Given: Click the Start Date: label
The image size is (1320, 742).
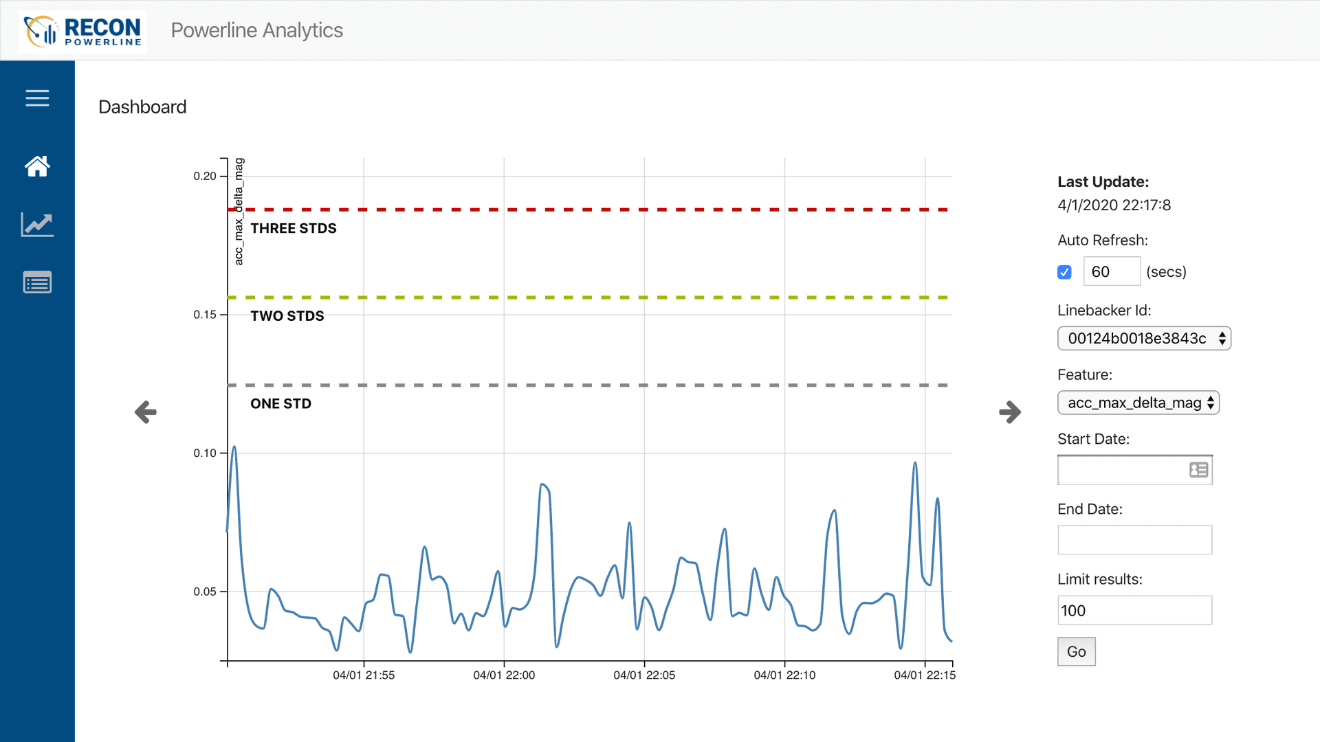Looking at the screenshot, I should point(1093,439).
